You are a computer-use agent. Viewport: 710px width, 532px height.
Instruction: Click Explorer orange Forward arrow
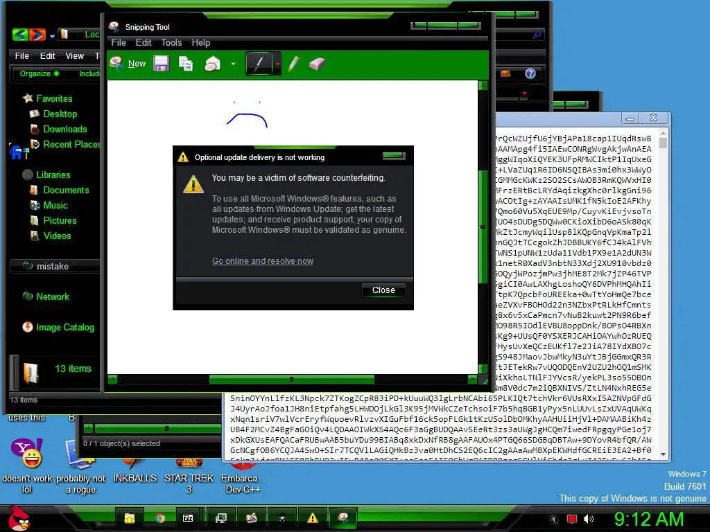(37, 34)
